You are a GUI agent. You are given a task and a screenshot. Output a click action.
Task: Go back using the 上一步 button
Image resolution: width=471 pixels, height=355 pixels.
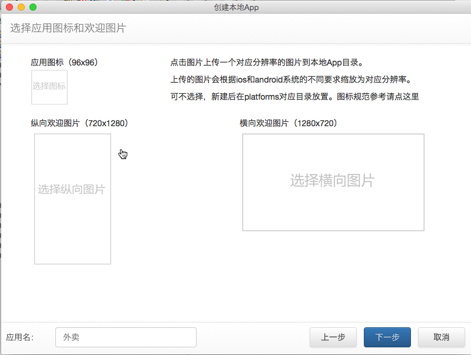coord(333,337)
